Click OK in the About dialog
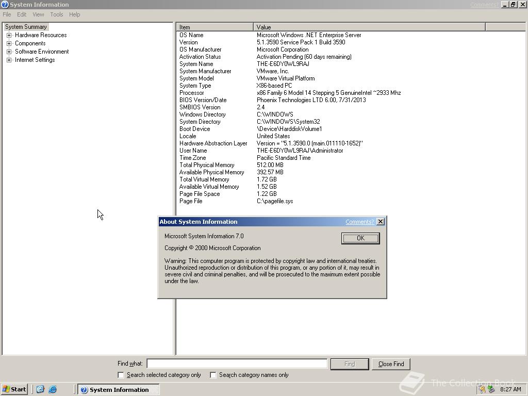 (x=360, y=238)
